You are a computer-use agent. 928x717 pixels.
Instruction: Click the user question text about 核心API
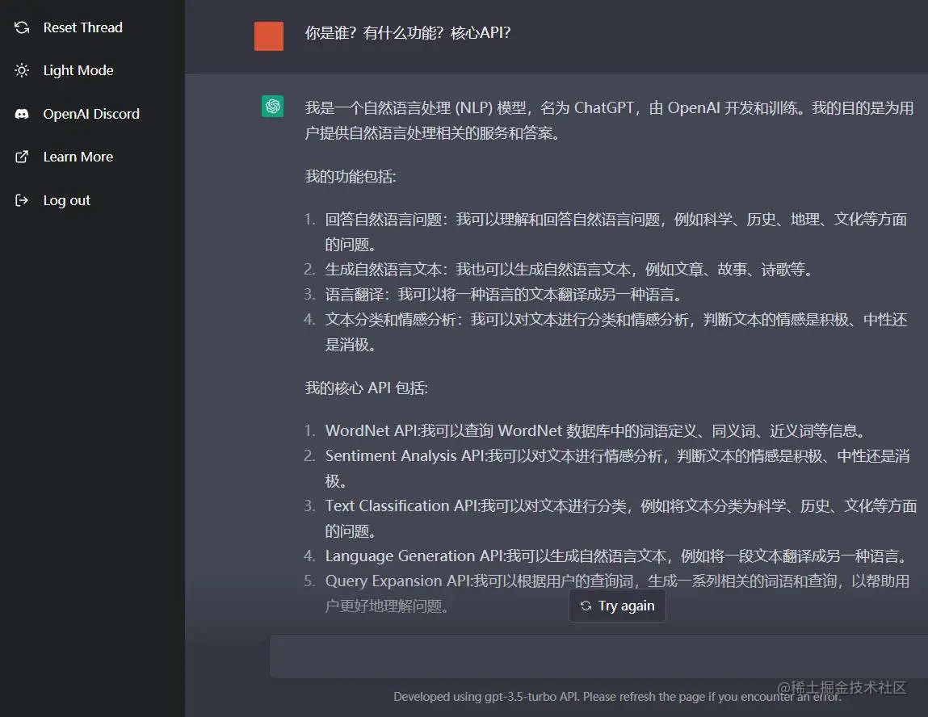[x=408, y=32]
